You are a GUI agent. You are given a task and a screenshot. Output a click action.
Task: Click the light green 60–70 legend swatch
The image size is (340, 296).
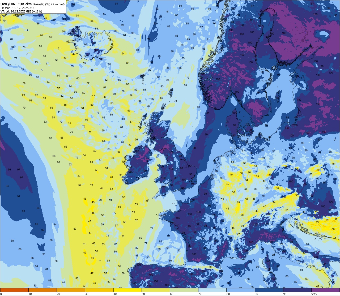pos(184,290)
